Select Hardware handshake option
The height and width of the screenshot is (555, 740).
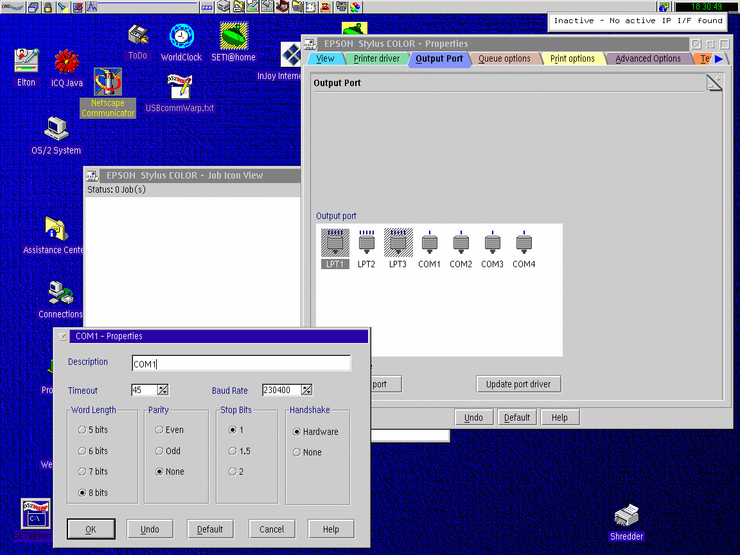316,432
